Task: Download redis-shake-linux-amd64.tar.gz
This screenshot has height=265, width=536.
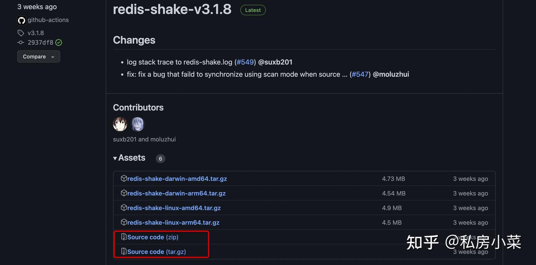Action: (x=173, y=208)
